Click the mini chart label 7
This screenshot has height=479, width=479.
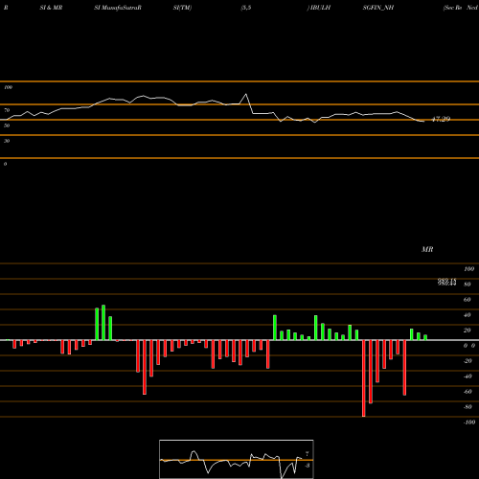(308, 454)
